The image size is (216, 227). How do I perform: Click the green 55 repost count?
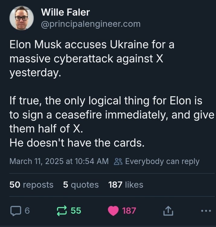pyautogui.click(x=76, y=211)
